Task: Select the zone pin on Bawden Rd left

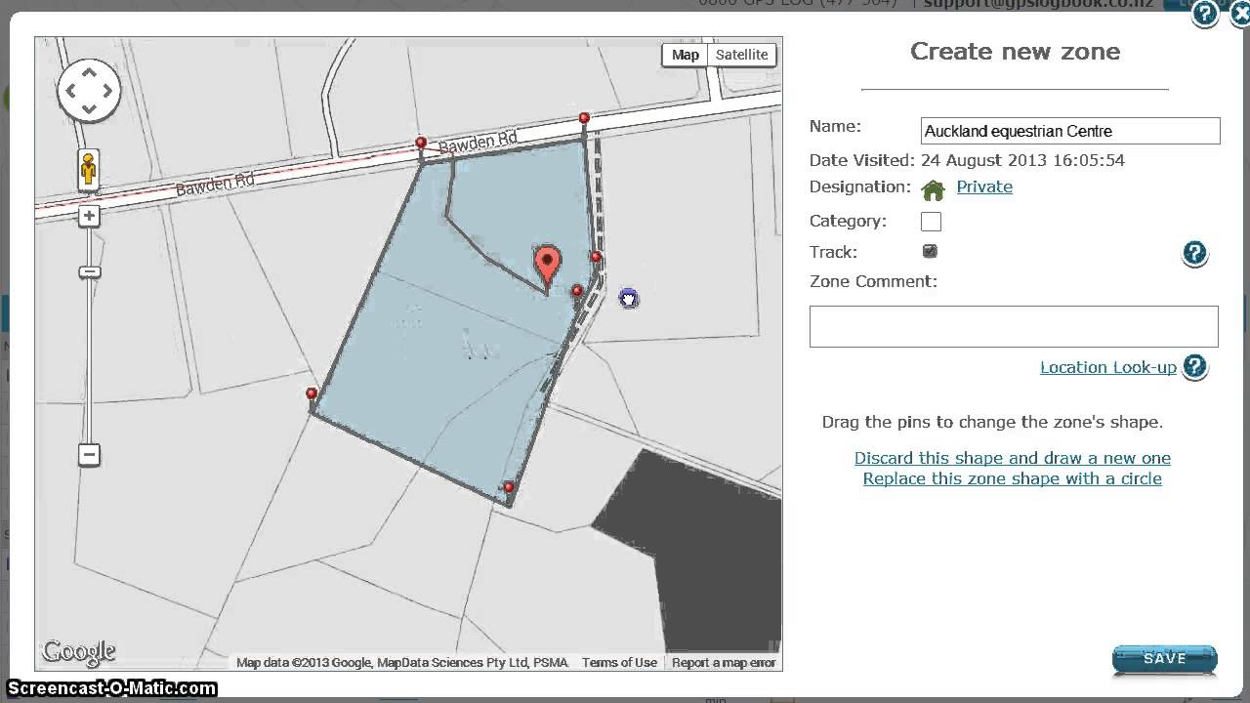Action: pos(421,143)
